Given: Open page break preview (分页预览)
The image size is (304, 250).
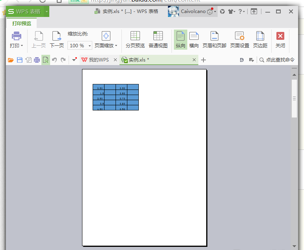Looking at the screenshot, I should (x=135, y=40).
